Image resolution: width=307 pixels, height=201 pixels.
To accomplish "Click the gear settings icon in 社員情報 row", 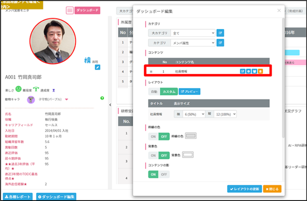I will [x=249, y=71].
